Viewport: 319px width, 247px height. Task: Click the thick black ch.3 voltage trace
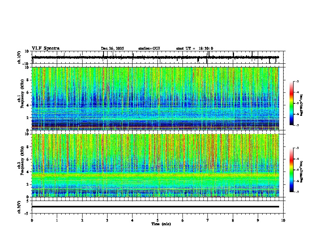coord(155,207)
